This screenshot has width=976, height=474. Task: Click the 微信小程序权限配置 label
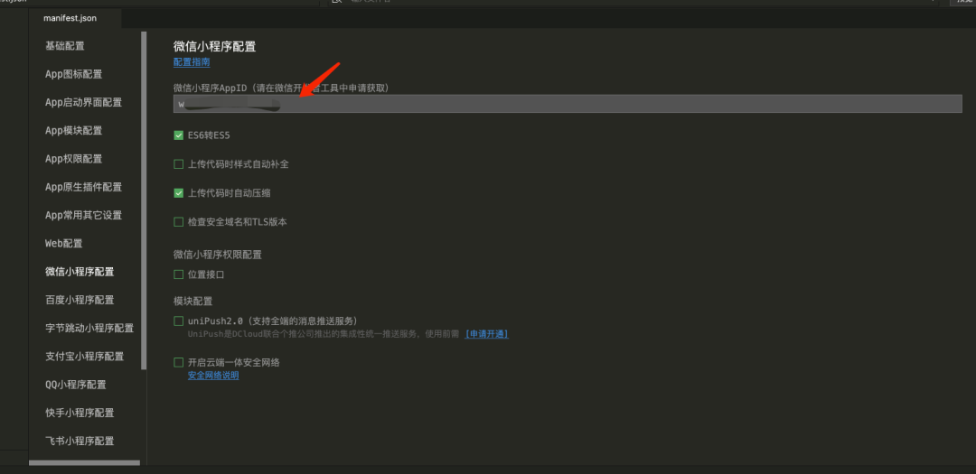pyautogui.click(x=218, y=255)
